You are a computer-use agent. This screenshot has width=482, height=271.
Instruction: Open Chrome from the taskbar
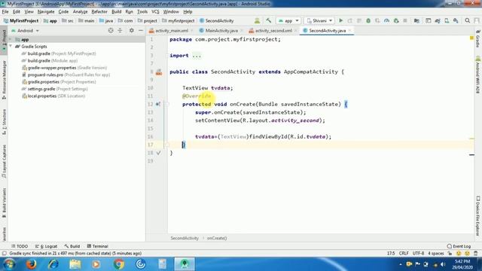click(118, 264)
